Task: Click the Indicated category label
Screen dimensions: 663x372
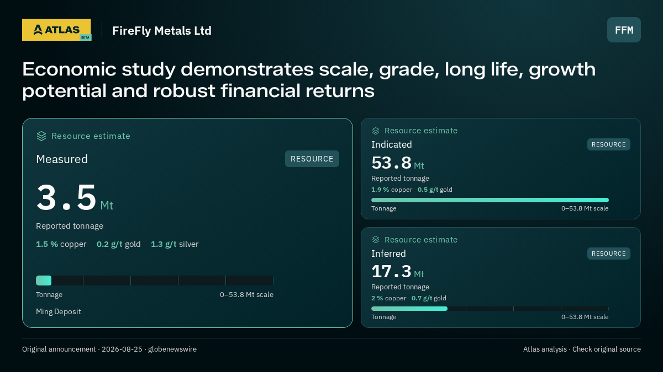Action: [x=392, y=144]
